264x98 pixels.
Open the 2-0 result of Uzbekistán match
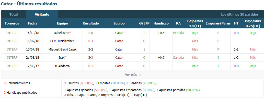pyautogui.click(x=91, y=33)
